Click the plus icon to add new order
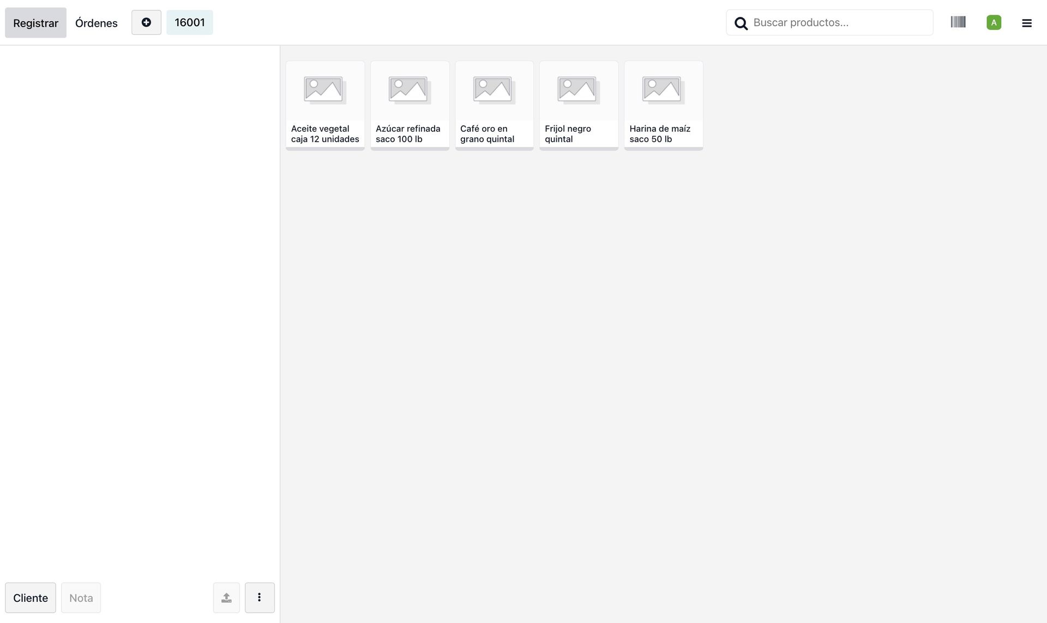Image resolution: width=1047 pixels, height=623 pixels. (146, 22)
